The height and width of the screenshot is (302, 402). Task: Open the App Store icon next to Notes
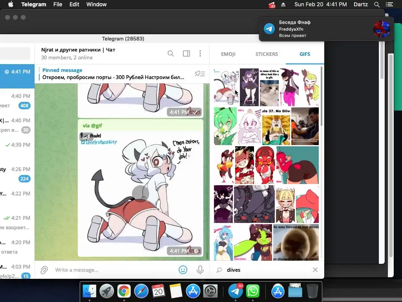click(193, 291)
